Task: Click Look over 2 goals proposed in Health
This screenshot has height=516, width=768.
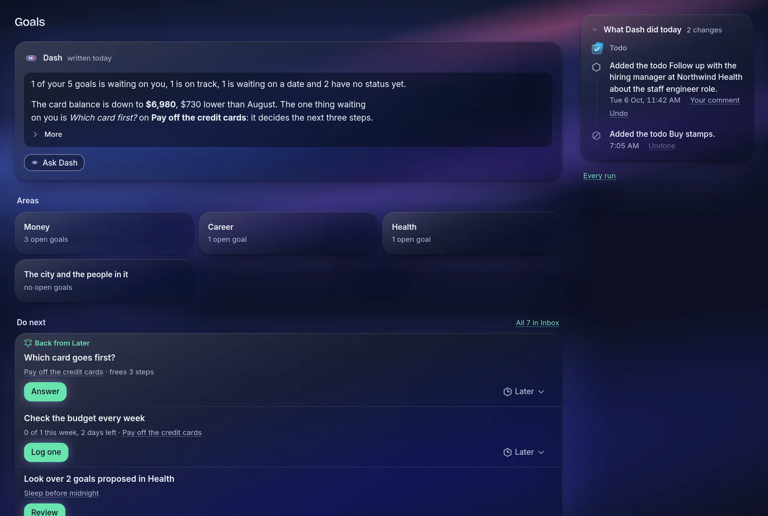Action: (x=99, y=479)
